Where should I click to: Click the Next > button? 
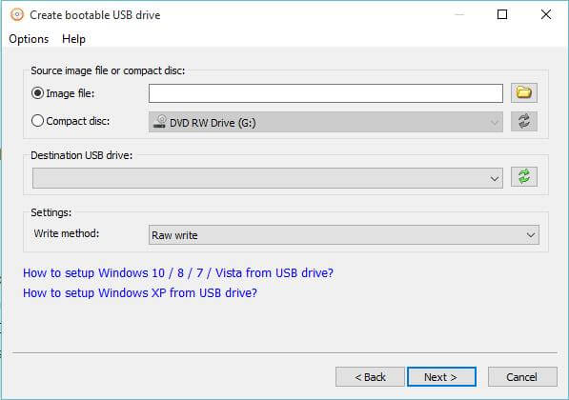click(441, 377)
